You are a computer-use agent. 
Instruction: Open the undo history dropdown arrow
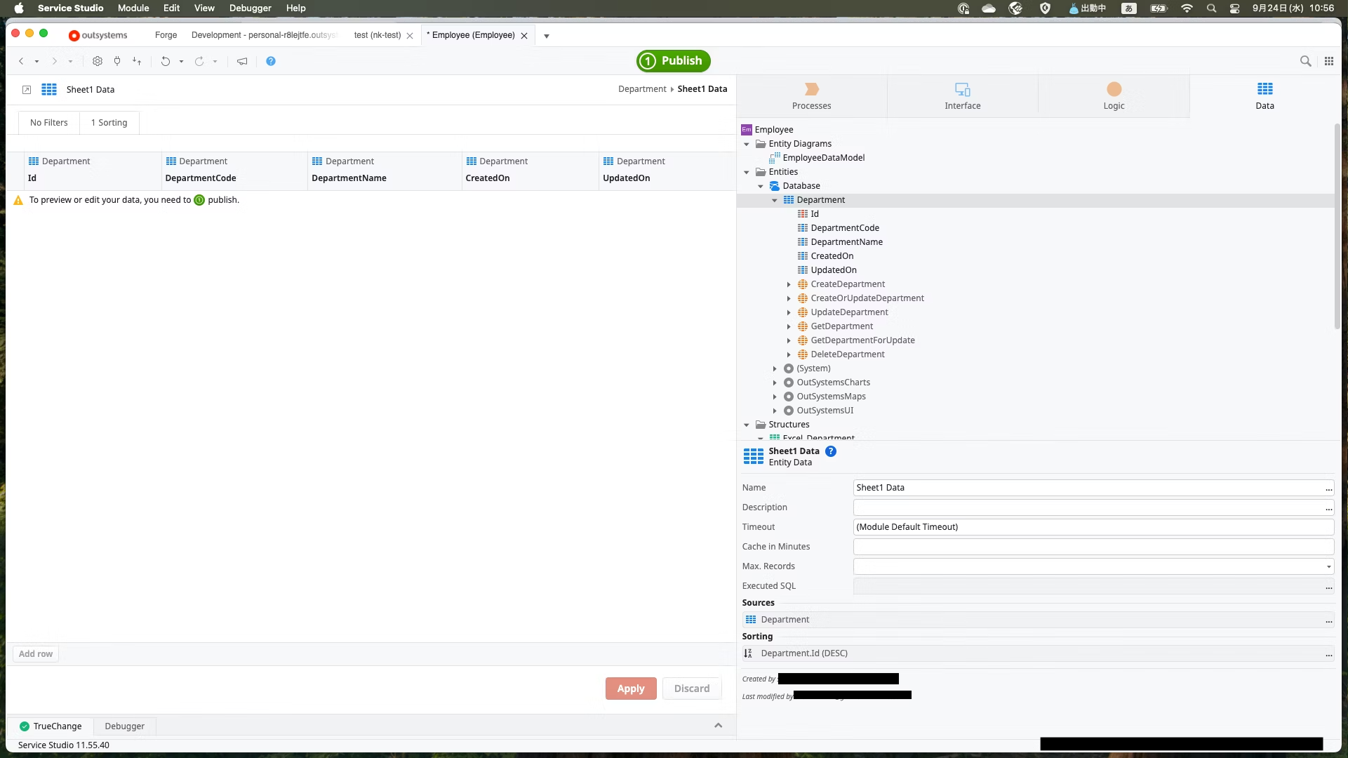click(181, 61)
